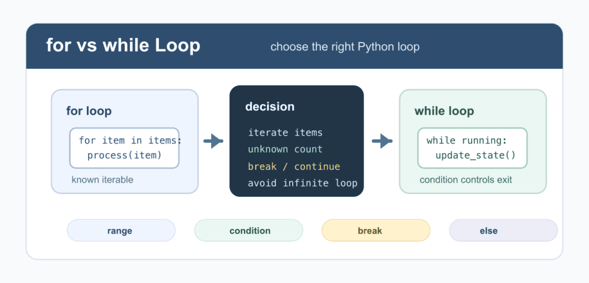Click the 'choose the right Python loop' subtitle
Image resolution: width=589 pixels, height=283 pixels.
pos(345,47)
